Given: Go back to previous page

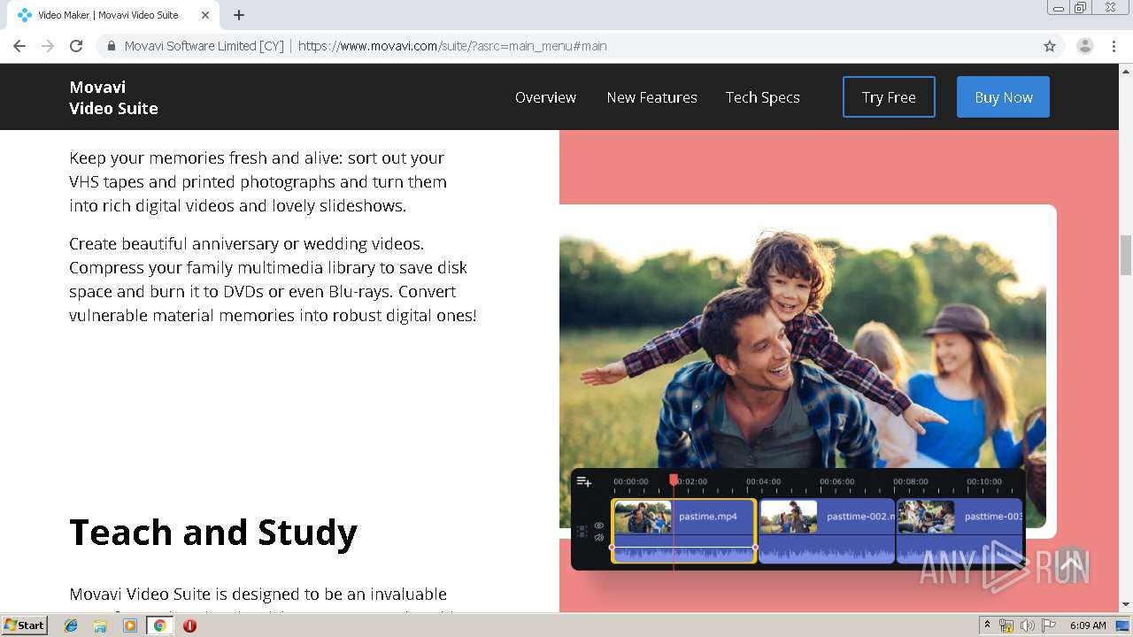Looking at the screenshot, I should 19,46.
